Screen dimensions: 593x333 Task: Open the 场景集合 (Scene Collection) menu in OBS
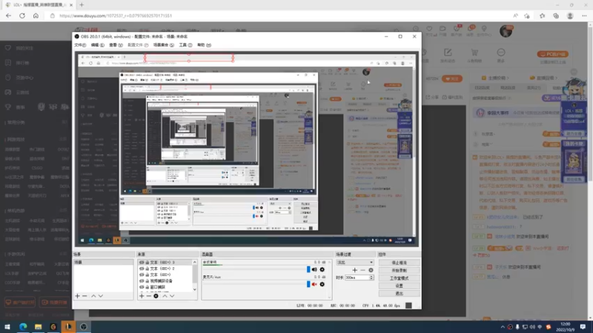pos(163,45)
